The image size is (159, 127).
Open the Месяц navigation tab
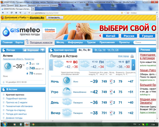coord(60,42)
